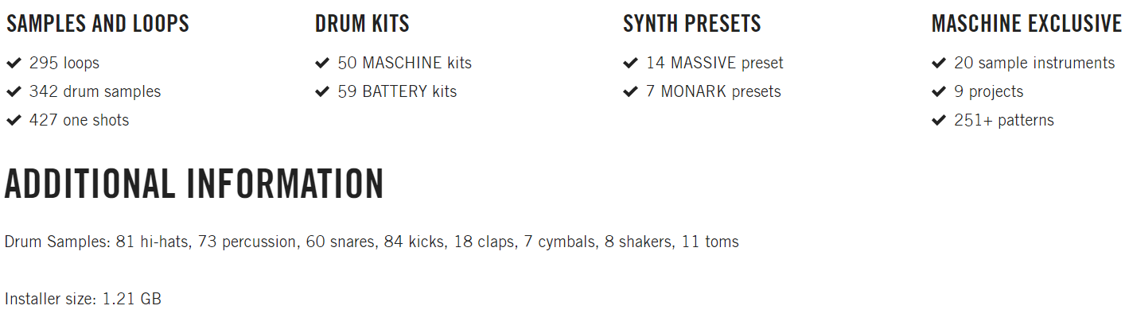The image size is (1125, 325).
Task: Click the Synth Presets heading
Action: [x=692, y=24]
